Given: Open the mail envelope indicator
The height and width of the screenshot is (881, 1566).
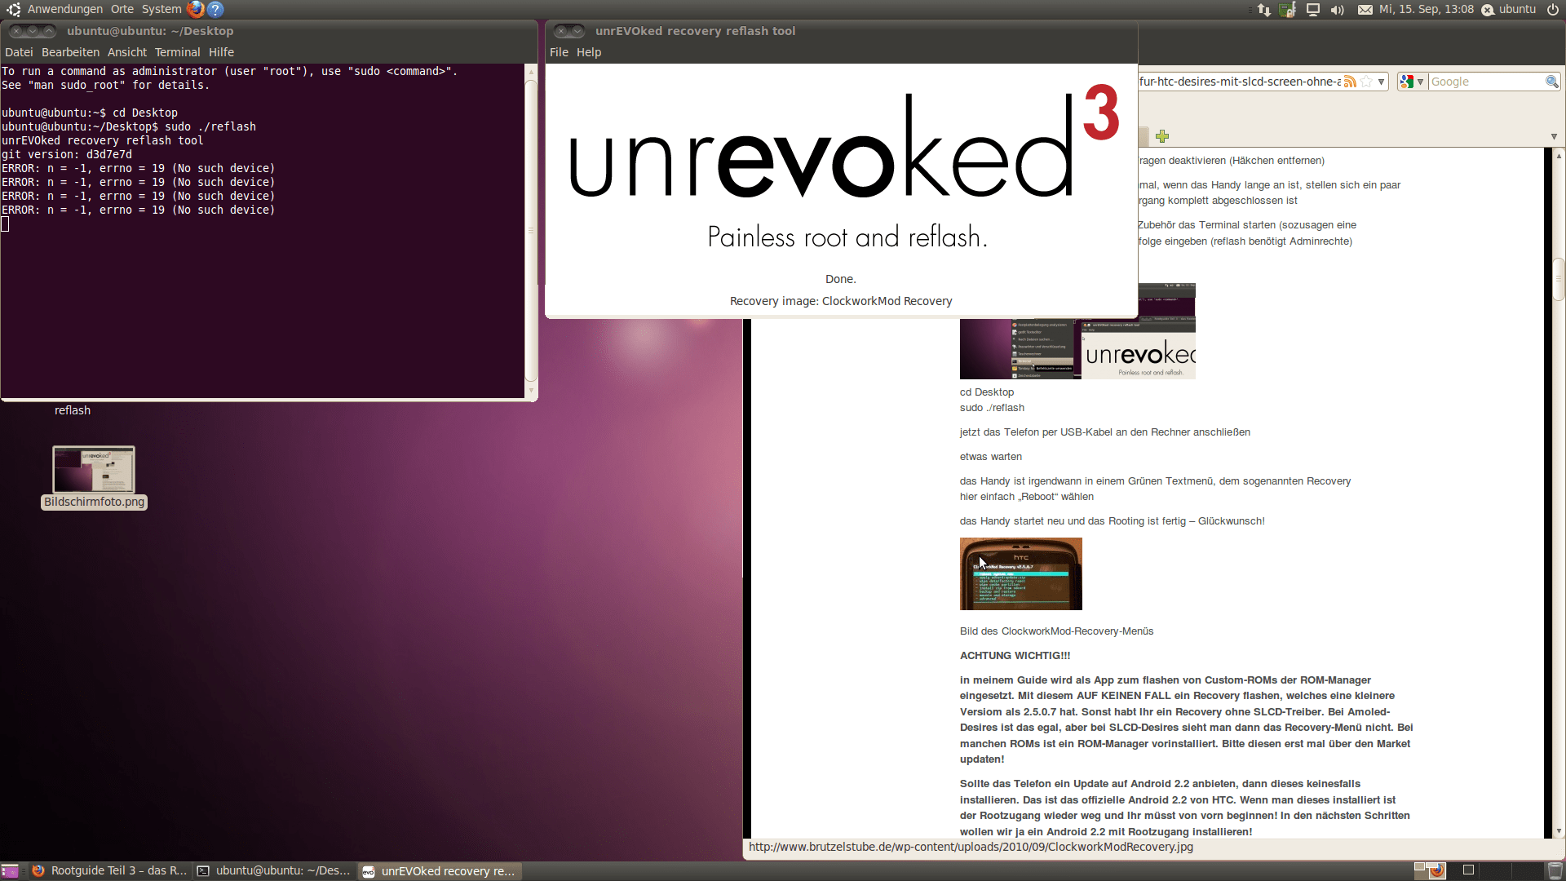Looking at the screenshot, I should pos(1365,10).
